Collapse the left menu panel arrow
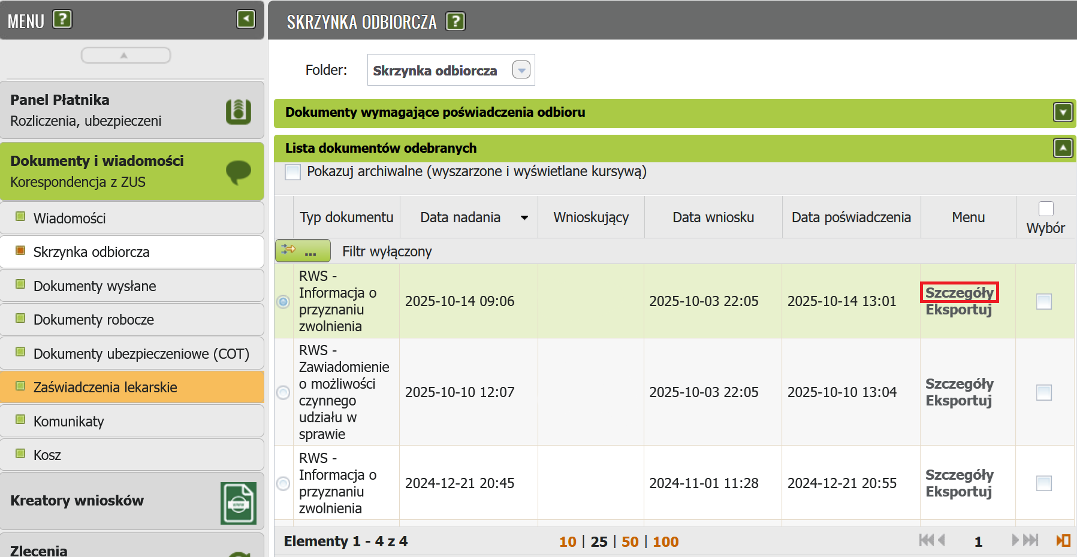Screen dimensions: 1077x557 (246, 19)
